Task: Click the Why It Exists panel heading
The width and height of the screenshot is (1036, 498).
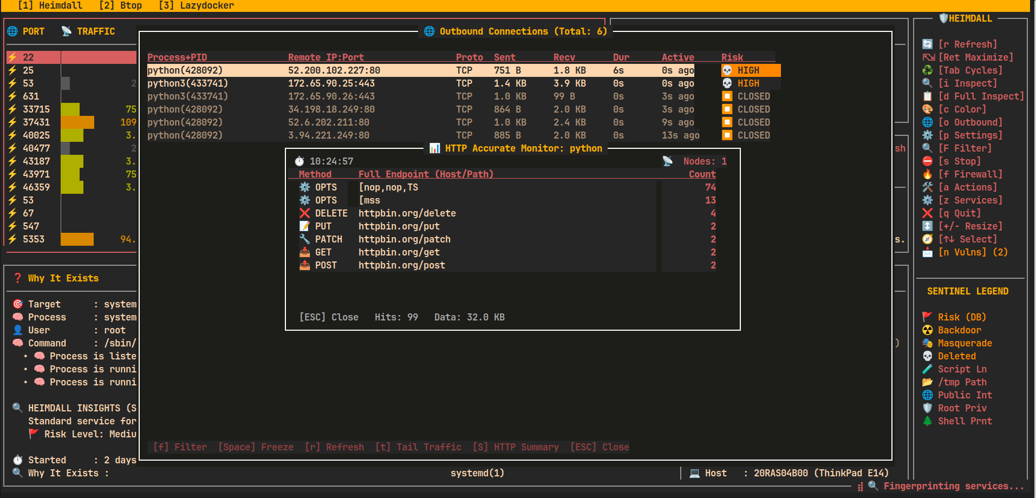Action: [x=63, y=278]
